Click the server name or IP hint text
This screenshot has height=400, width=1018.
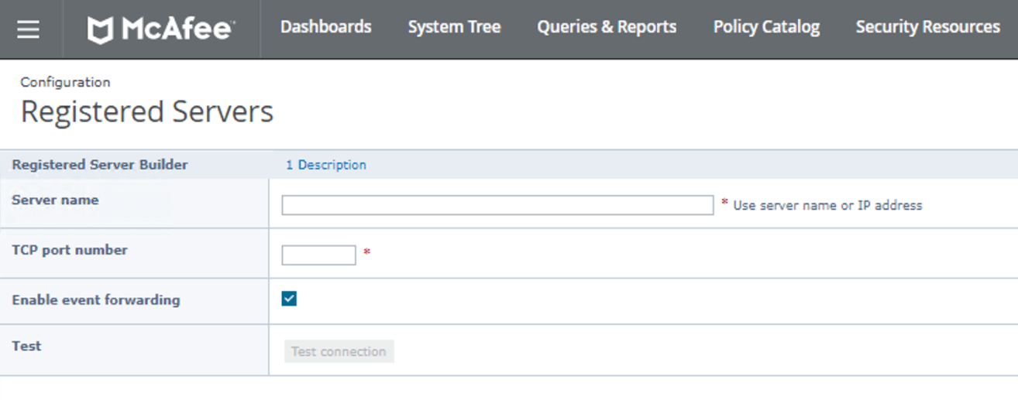[827, 206]
